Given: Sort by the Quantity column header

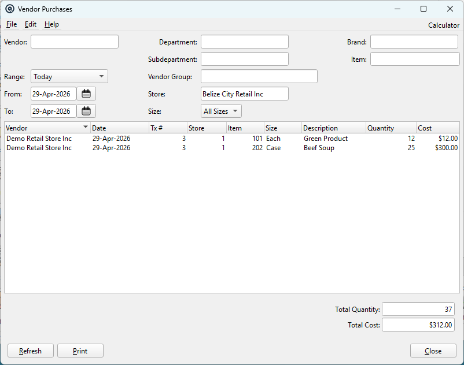Looking at the screenshot, I should (x=391, y=128).
